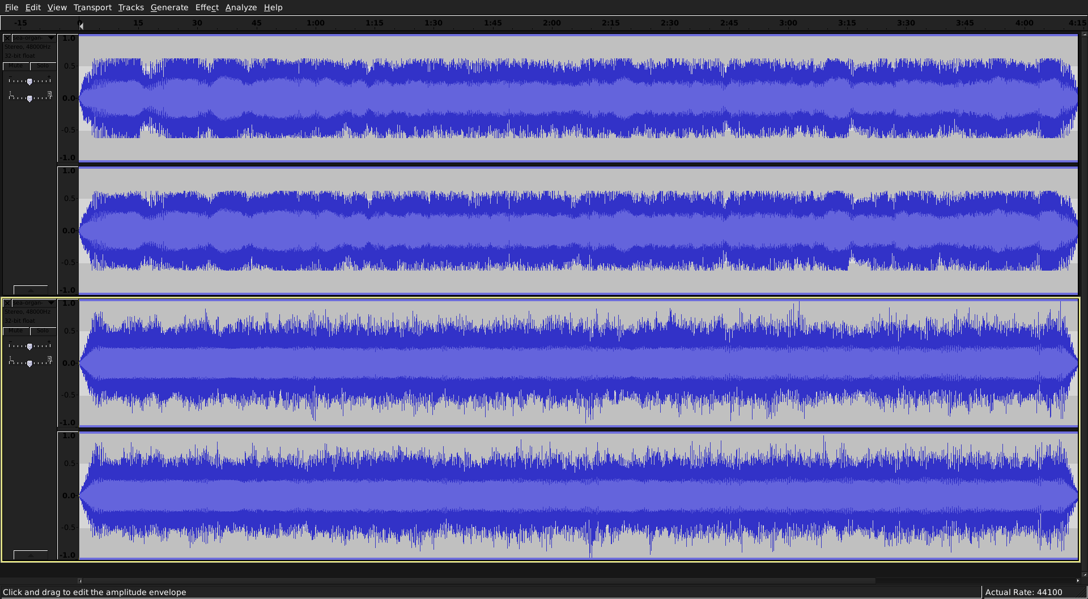
Task: Click the horizontal scrollbar thumb at bottom
Action: 479,580
